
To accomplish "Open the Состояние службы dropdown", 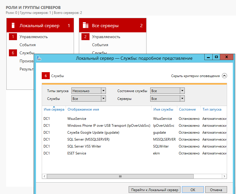I will tap(168, 91).
